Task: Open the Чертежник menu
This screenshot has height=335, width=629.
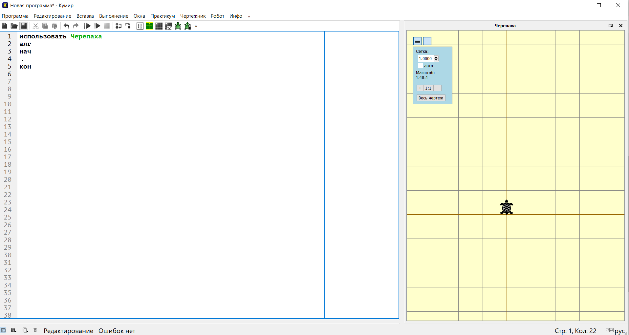Action: (193, 16)
